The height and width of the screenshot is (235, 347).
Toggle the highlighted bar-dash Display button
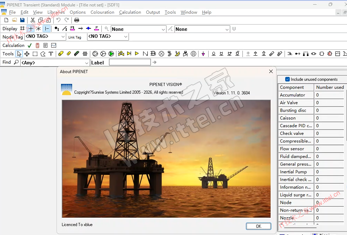pyautogui.click(x=47, y=29)
